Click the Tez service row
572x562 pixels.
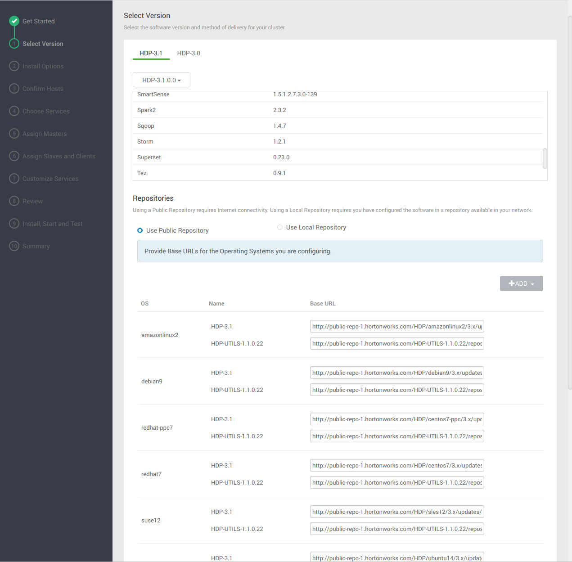coord(338,173)
